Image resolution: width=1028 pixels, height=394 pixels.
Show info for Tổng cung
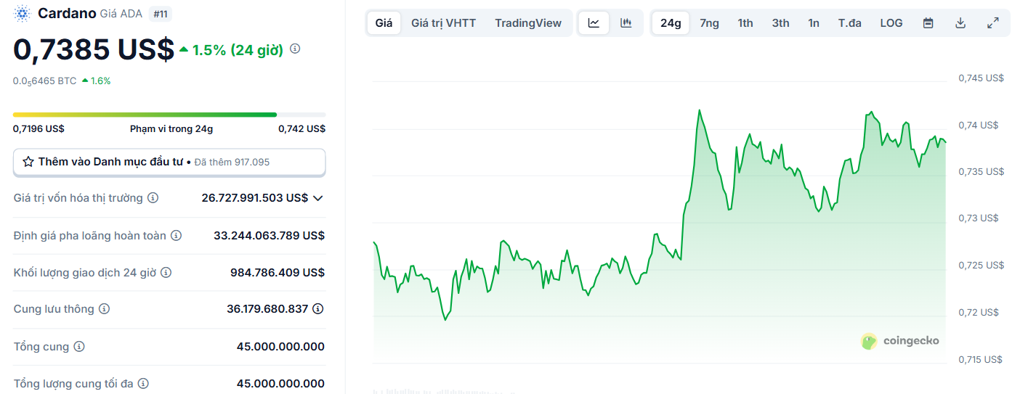79,347
